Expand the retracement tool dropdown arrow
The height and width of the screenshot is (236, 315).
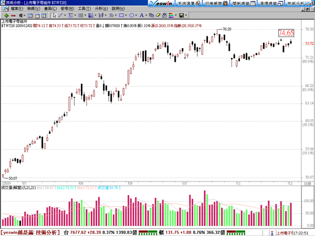click(75, 15)
